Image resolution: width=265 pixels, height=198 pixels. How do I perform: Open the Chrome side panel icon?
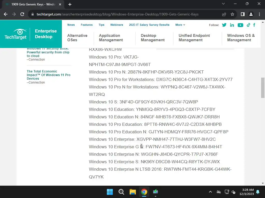click(x=243, y=14)
